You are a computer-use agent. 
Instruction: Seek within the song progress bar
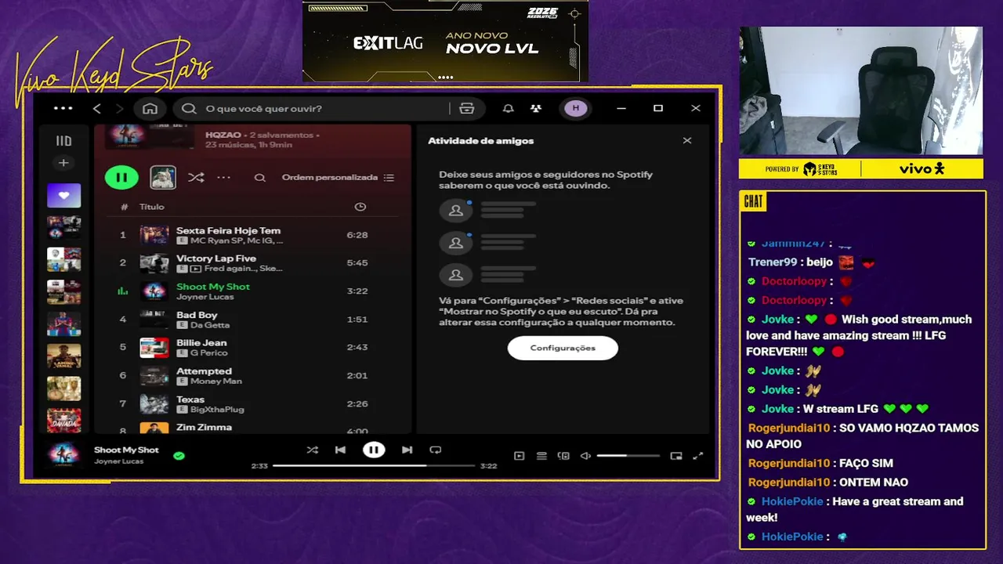click(374, 465)
